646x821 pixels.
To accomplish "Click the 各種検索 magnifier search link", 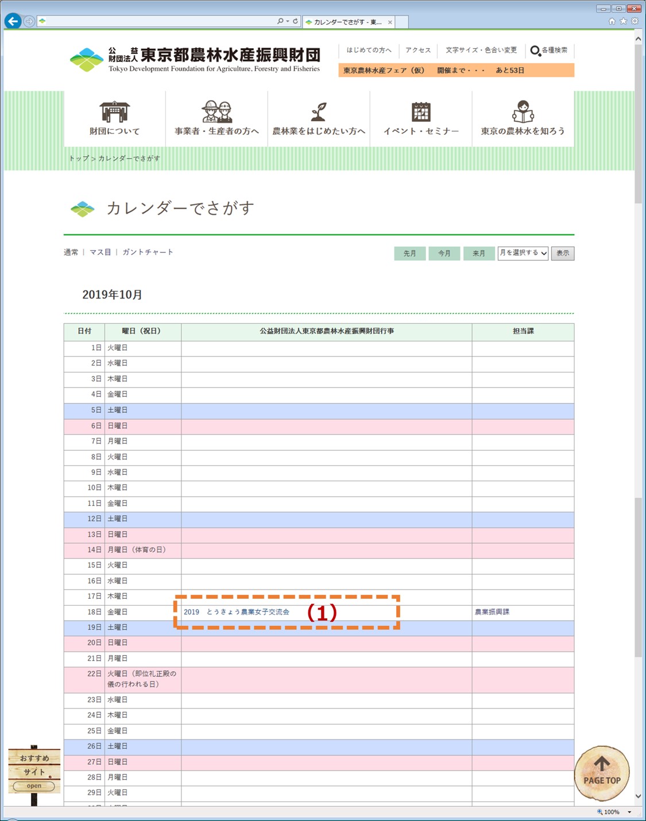I will tap(549, 51).
